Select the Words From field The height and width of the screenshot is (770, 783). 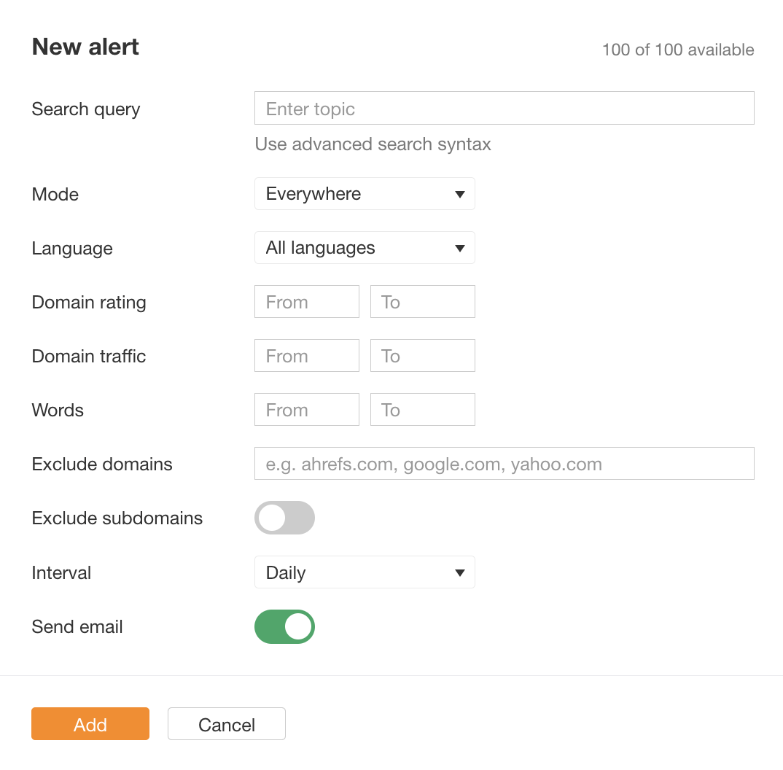pos(306,409)
